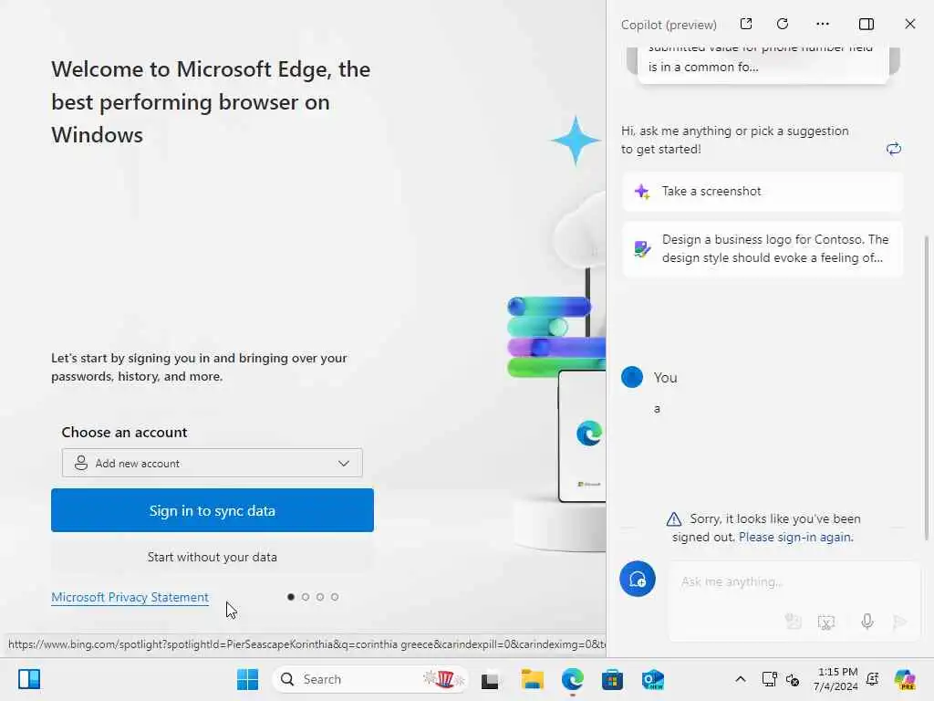Click the Microsoft Edge taskbar icon

click(573, 679)
